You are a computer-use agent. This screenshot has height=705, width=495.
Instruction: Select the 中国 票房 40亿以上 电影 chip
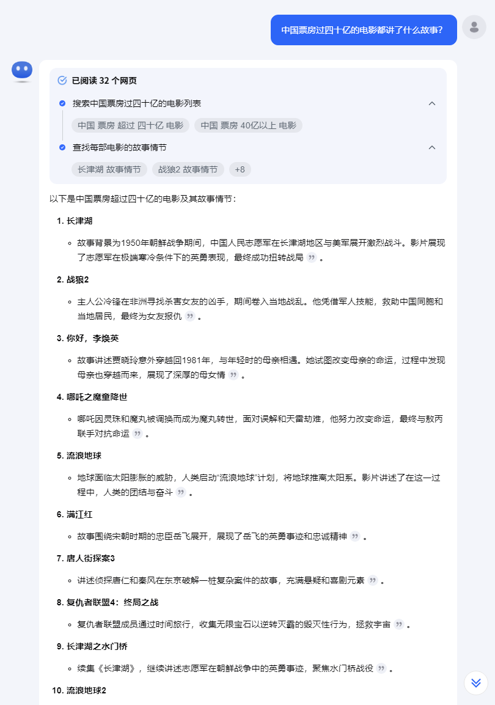pyautogui.click(x=248, y=125)
